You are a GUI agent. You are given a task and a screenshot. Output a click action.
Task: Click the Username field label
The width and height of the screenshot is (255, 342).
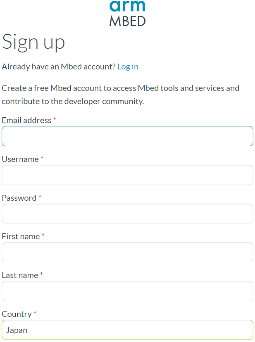[x=20, y=159]
